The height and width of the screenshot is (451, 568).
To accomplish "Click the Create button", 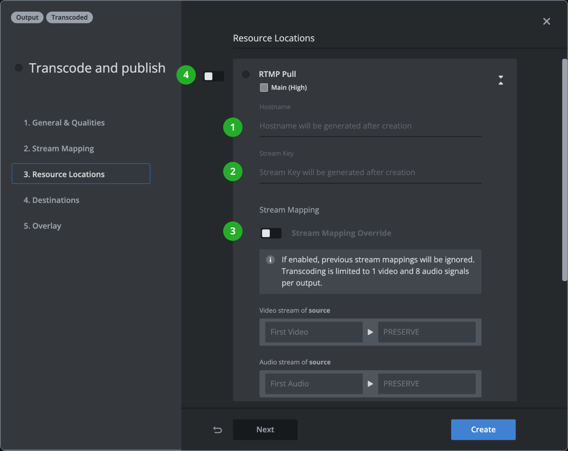I will [483, 430].
